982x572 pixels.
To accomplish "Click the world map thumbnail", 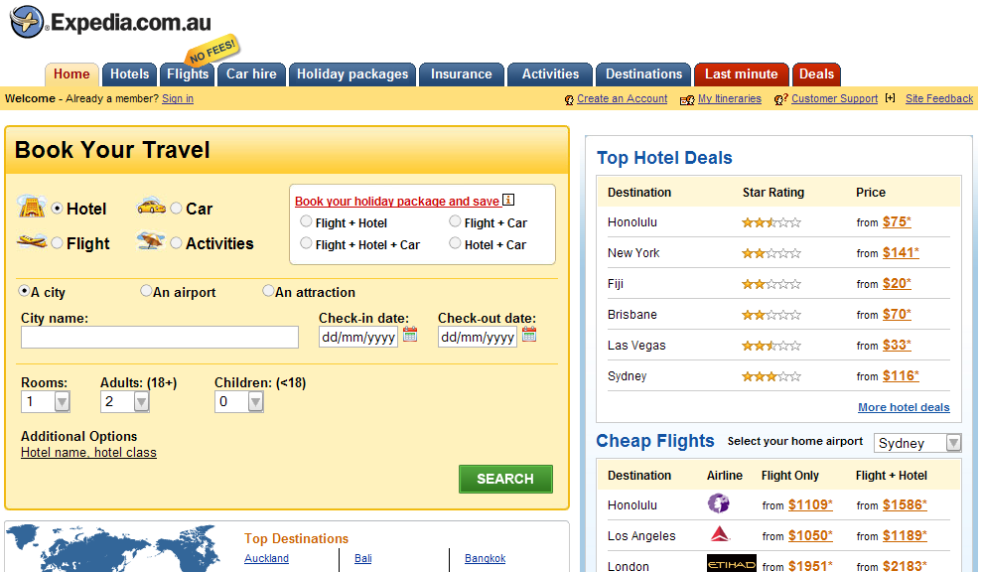I will [113, 548].
